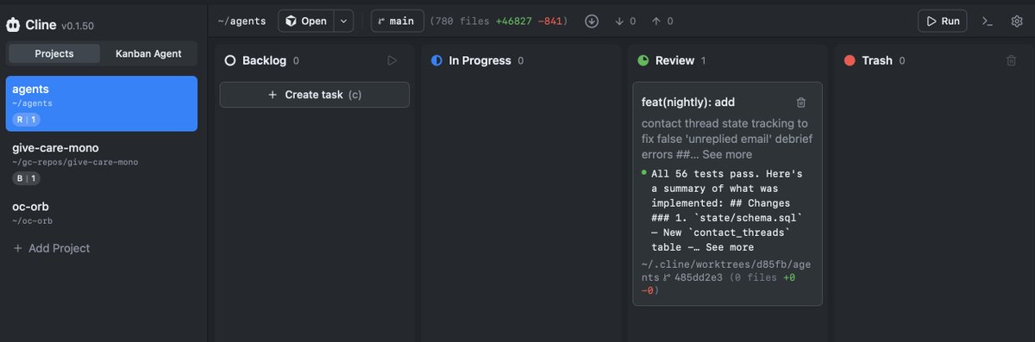
Task: Click the push up-arrow icon
Action: [656, 21]
